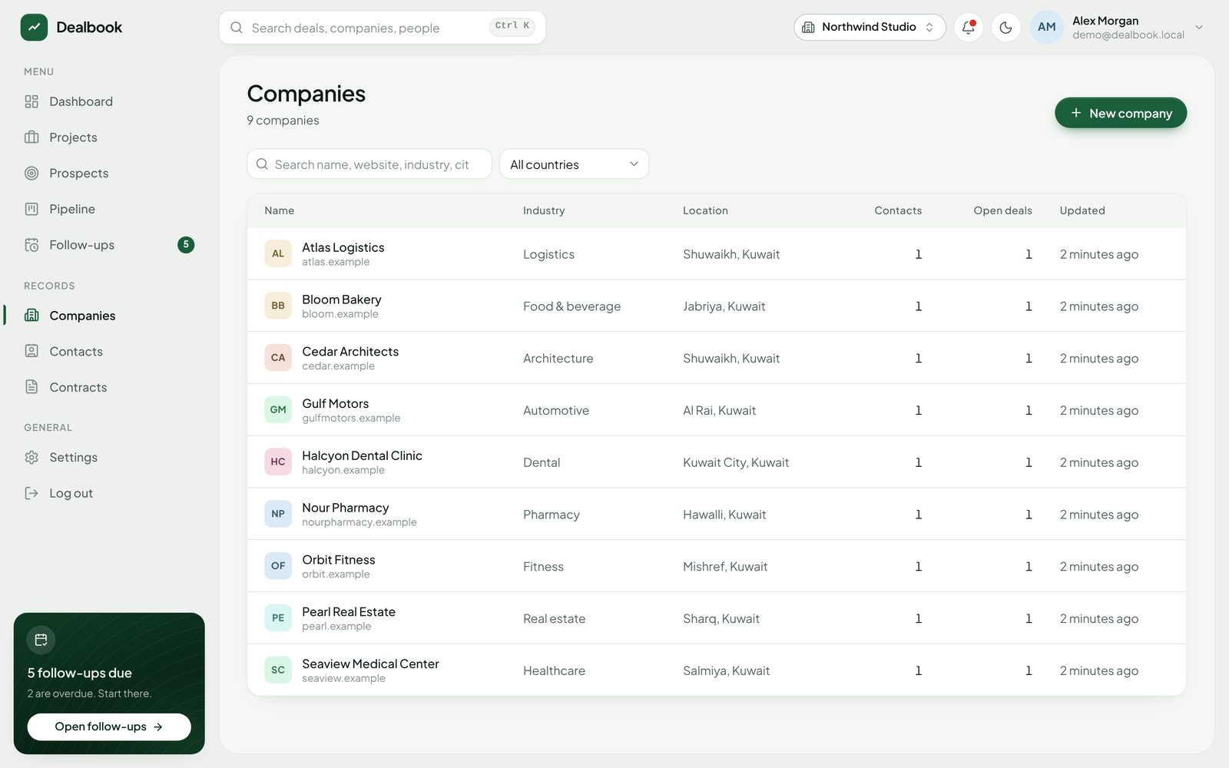The image size is (1229, 768).
Task: Focus the global search deals field
Action: pyautogui.click(x=383, y=28)
